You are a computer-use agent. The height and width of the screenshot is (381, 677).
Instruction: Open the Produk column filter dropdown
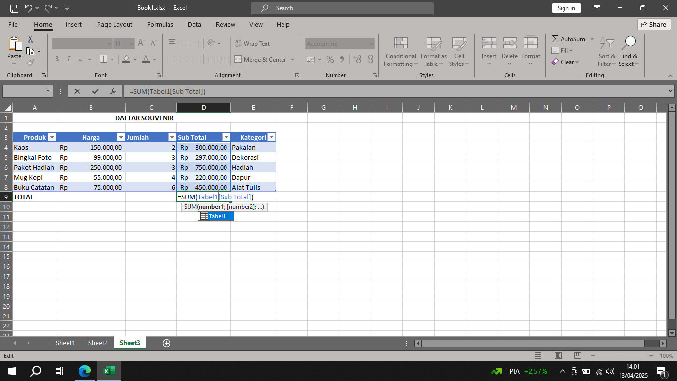point(52,137)
